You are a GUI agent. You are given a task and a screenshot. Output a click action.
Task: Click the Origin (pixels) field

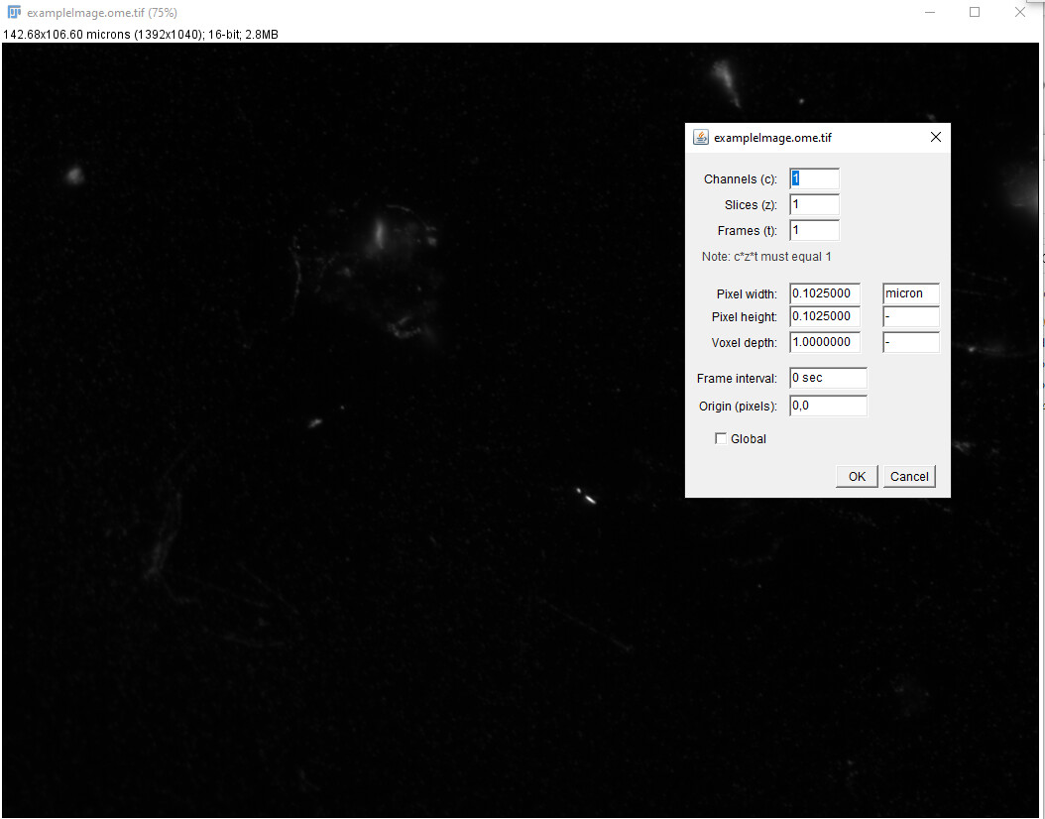pyautogui.click(x=827, y=405)
